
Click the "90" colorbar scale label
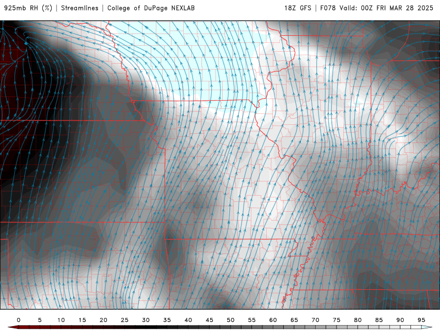point(400,320)
